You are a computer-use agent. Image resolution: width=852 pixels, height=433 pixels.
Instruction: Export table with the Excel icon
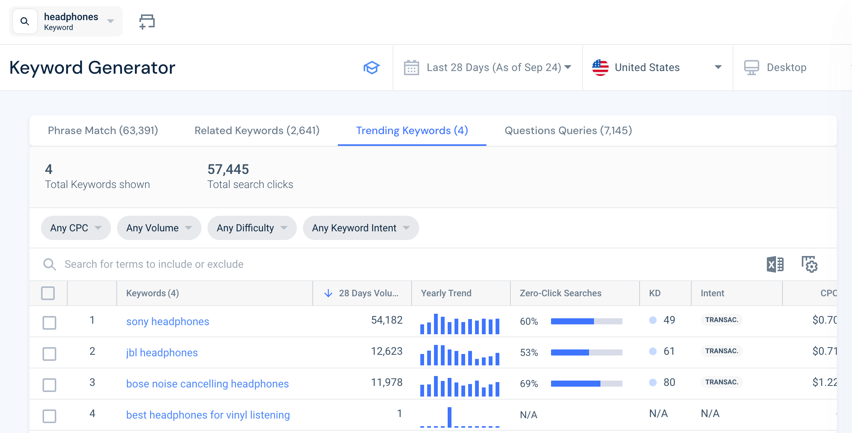[775, 264]
